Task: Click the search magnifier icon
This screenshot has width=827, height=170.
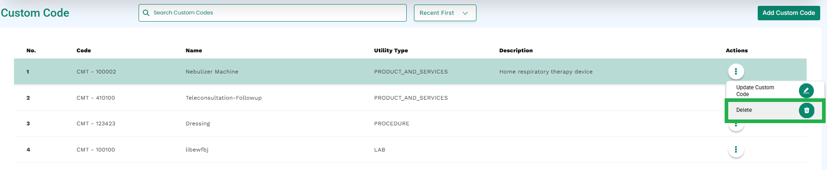Action: tap(146, 13)
